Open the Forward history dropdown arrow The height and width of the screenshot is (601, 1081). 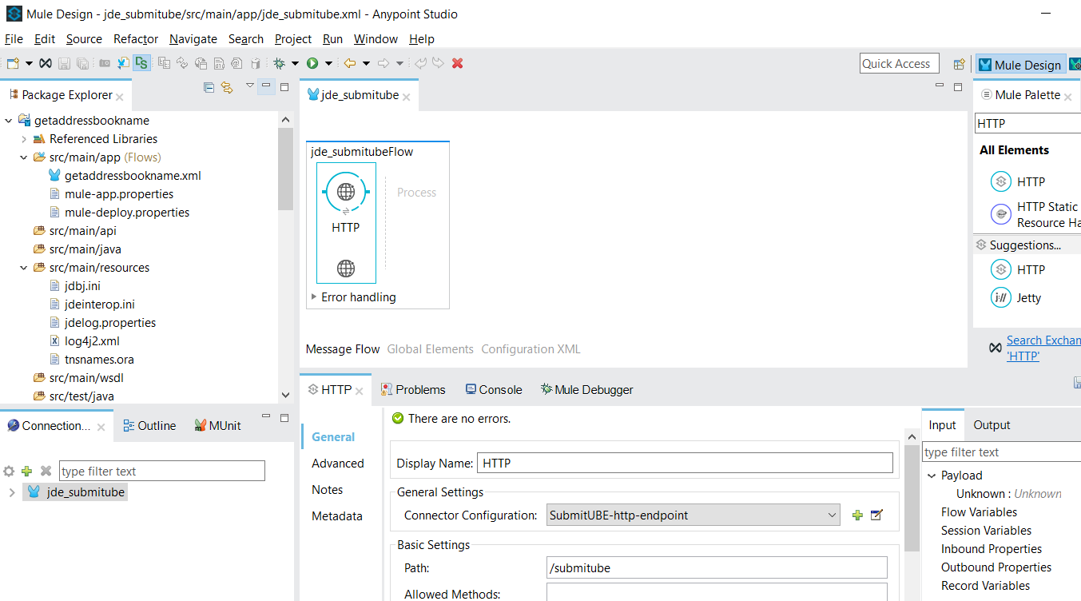tap(399, 63)
